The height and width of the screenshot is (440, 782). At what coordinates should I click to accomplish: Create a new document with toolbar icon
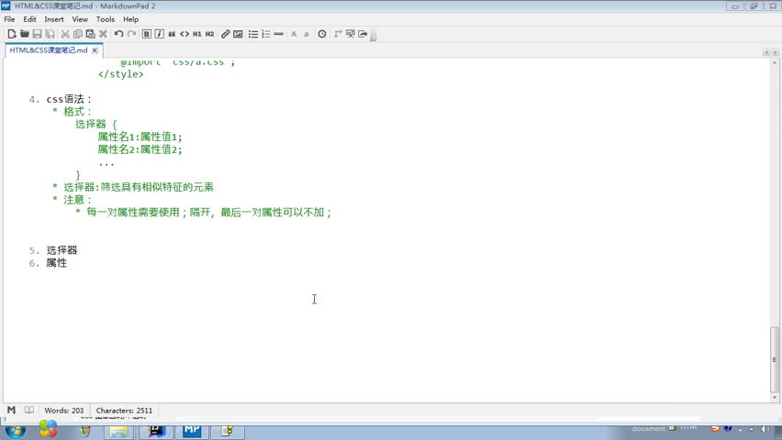point(11,34)
